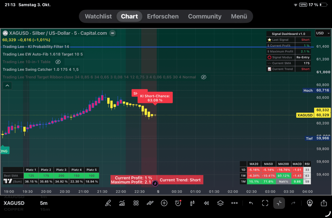
Task: Undo the last chart action
Action: (x=251, y=203)
